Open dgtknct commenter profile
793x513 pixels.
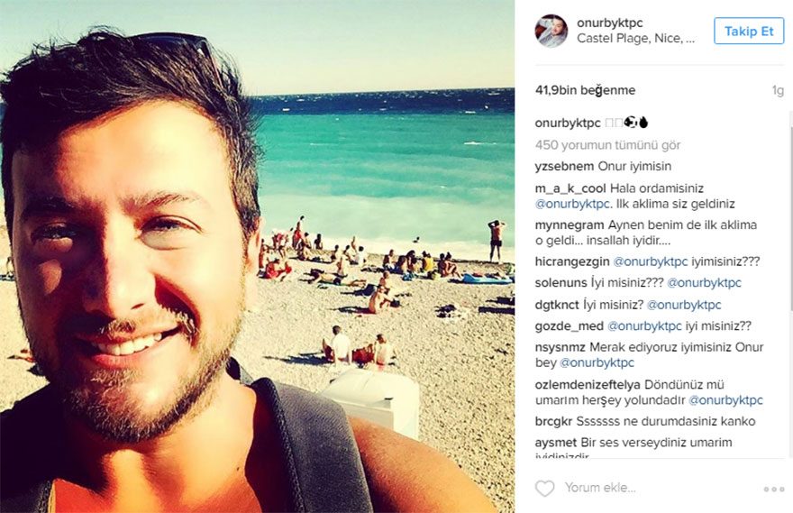pyautogui.click(x=557, y=305)
